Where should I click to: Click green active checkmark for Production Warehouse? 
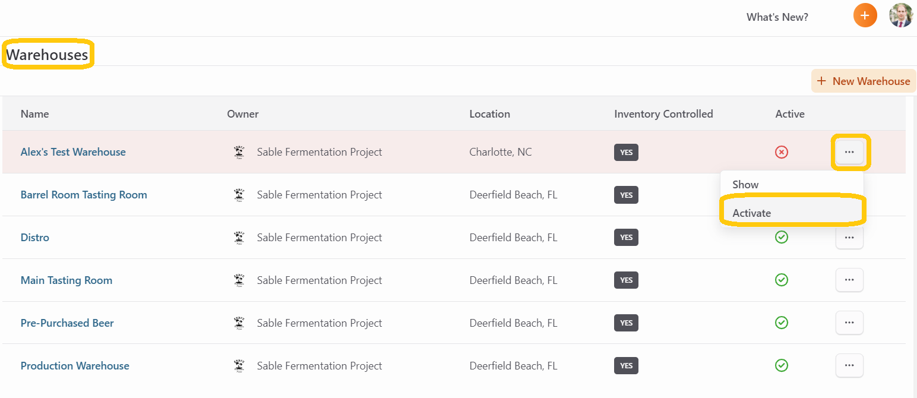(x=782, y=365)
